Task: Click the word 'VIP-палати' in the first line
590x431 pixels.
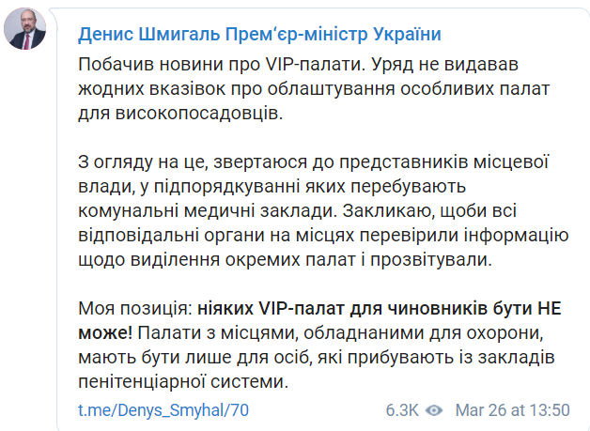Action: (x=316, y=65)
